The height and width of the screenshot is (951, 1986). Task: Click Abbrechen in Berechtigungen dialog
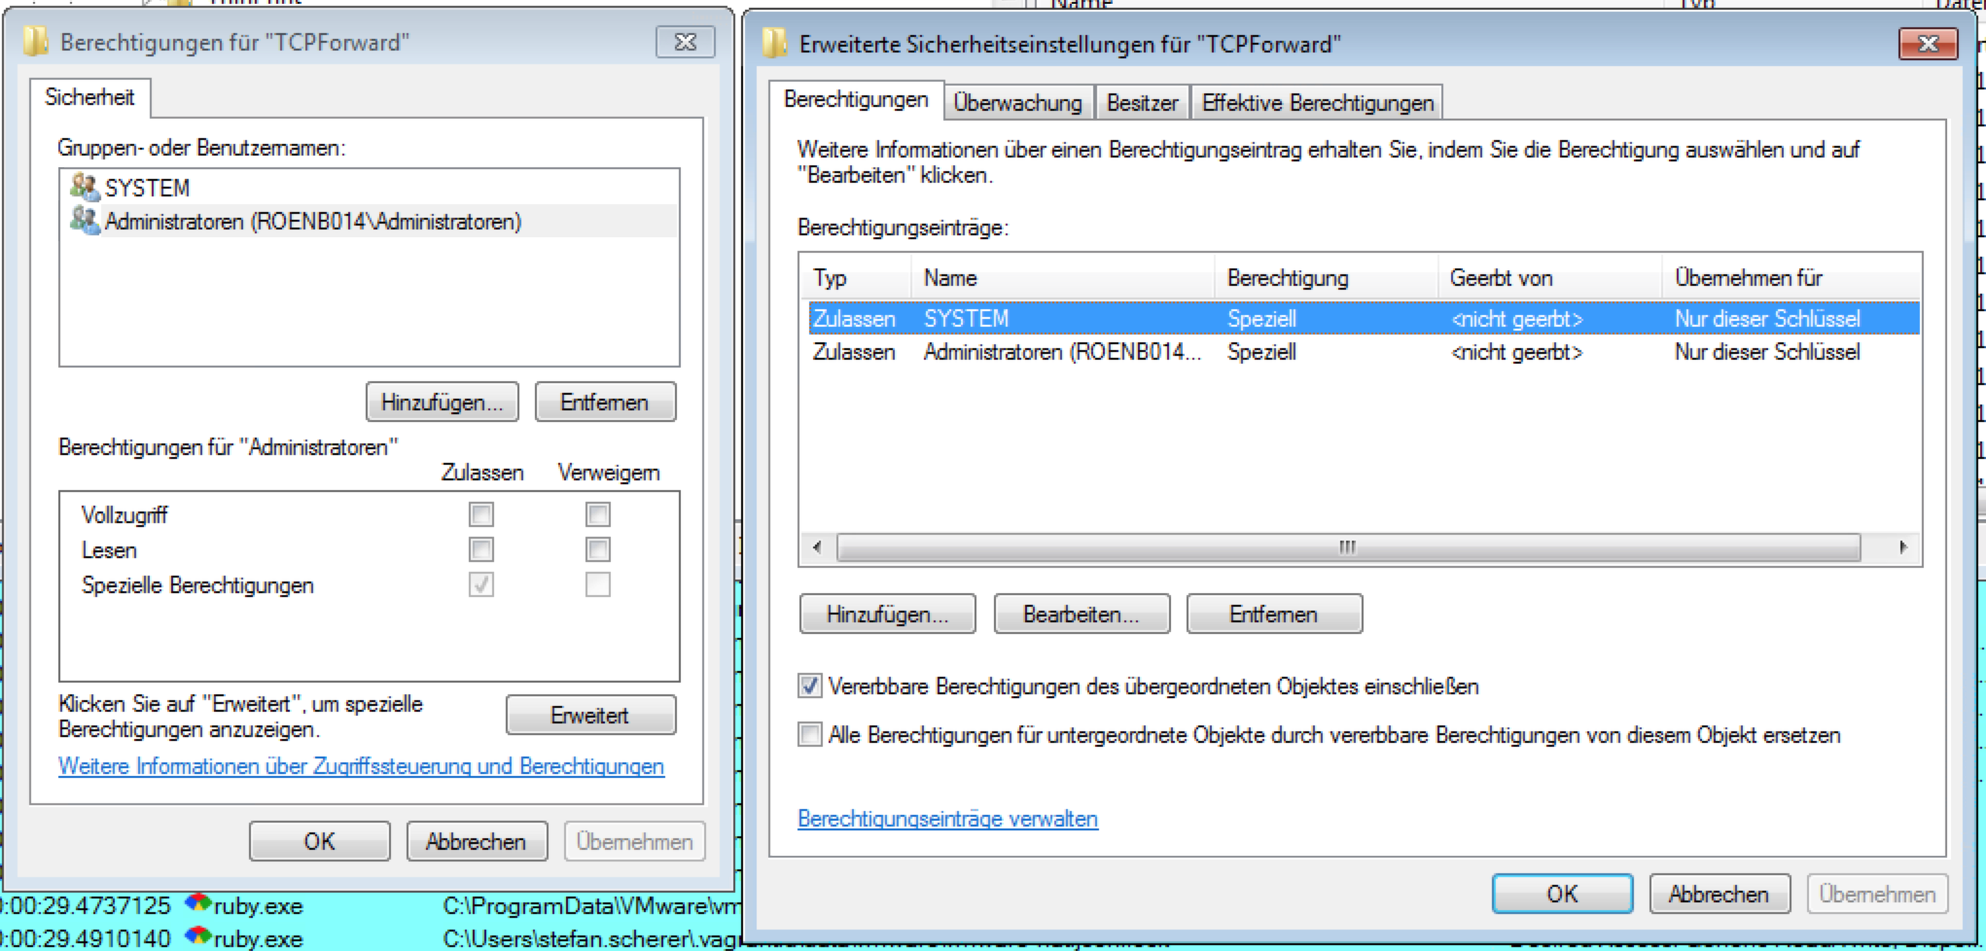477,841
